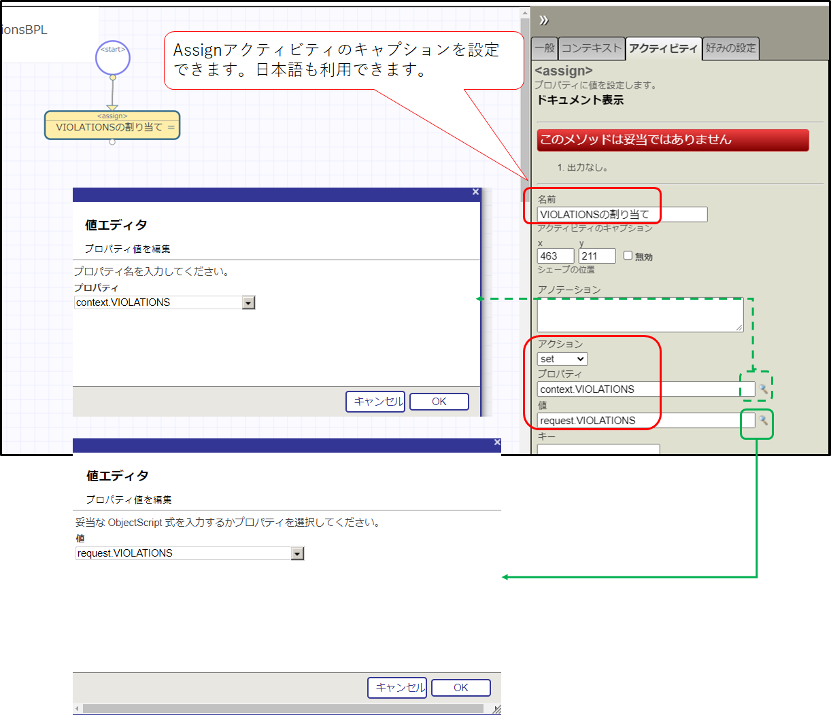Open the 好みの設定 tab
831x715 pixels.
730,48
